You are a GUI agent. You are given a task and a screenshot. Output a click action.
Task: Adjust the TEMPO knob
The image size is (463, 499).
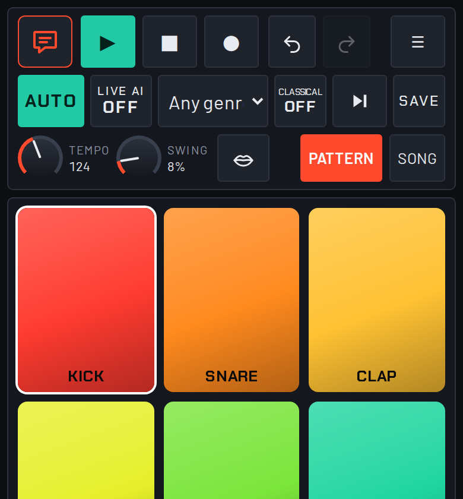point(40,157)
